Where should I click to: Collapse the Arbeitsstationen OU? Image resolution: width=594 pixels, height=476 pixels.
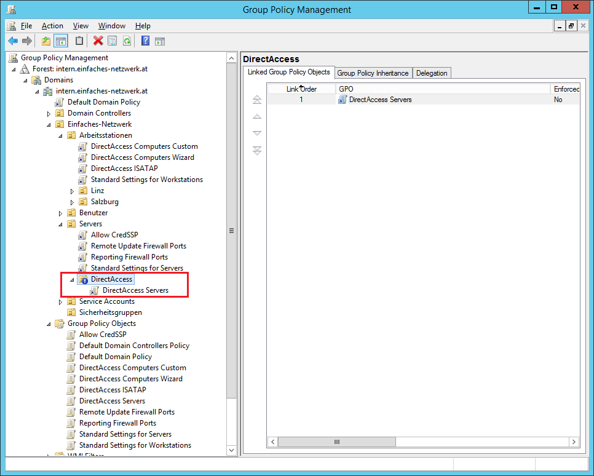(60, 136)
